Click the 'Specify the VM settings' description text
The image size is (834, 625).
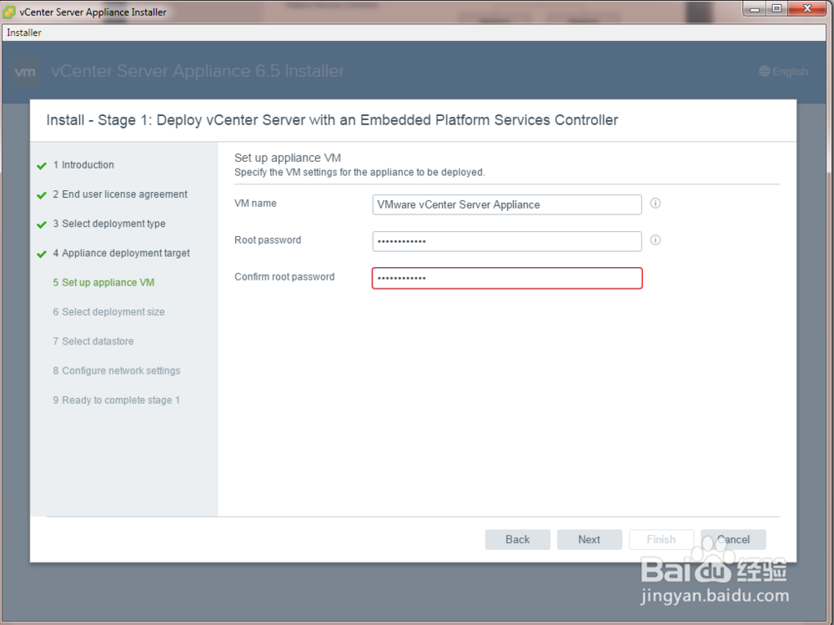(359, 172)
